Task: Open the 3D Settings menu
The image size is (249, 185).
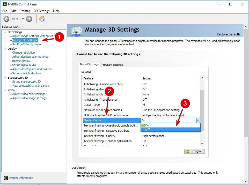Action: 42,11
